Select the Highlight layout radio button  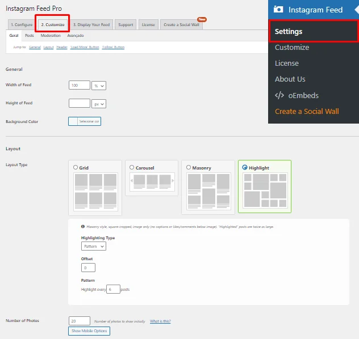tap(245, 167)
